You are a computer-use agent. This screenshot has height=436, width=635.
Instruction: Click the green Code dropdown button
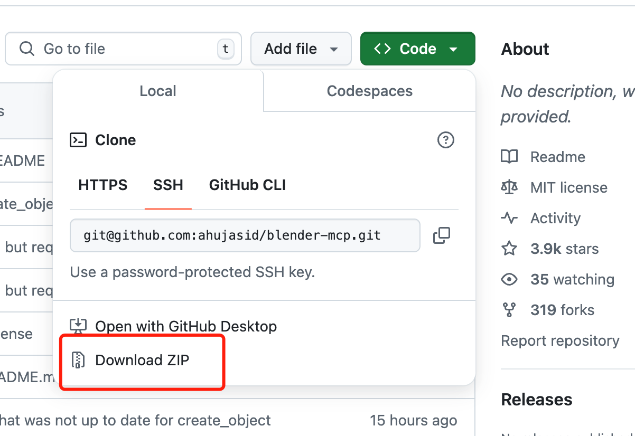pyautogui.click(x=417, y=49)
